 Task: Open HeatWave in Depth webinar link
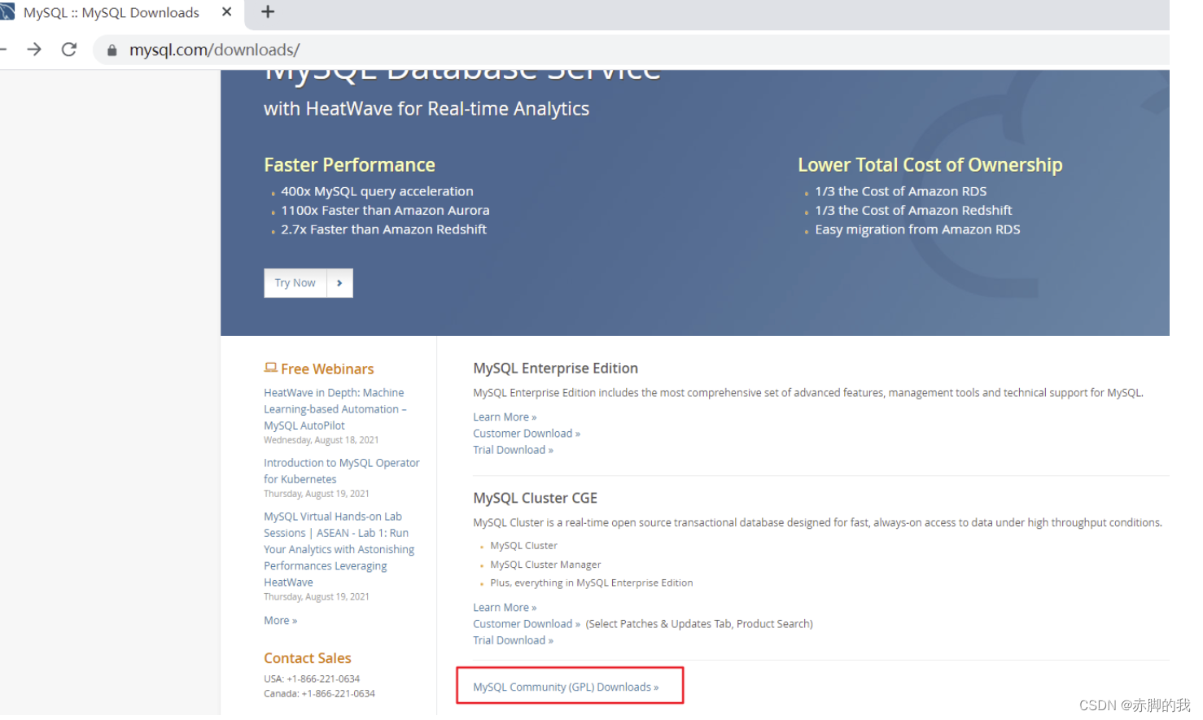335,409
